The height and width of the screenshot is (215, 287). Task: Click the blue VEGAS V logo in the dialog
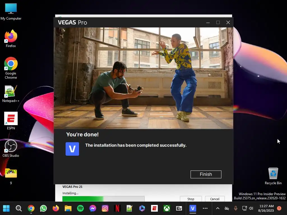click(72, 149)
